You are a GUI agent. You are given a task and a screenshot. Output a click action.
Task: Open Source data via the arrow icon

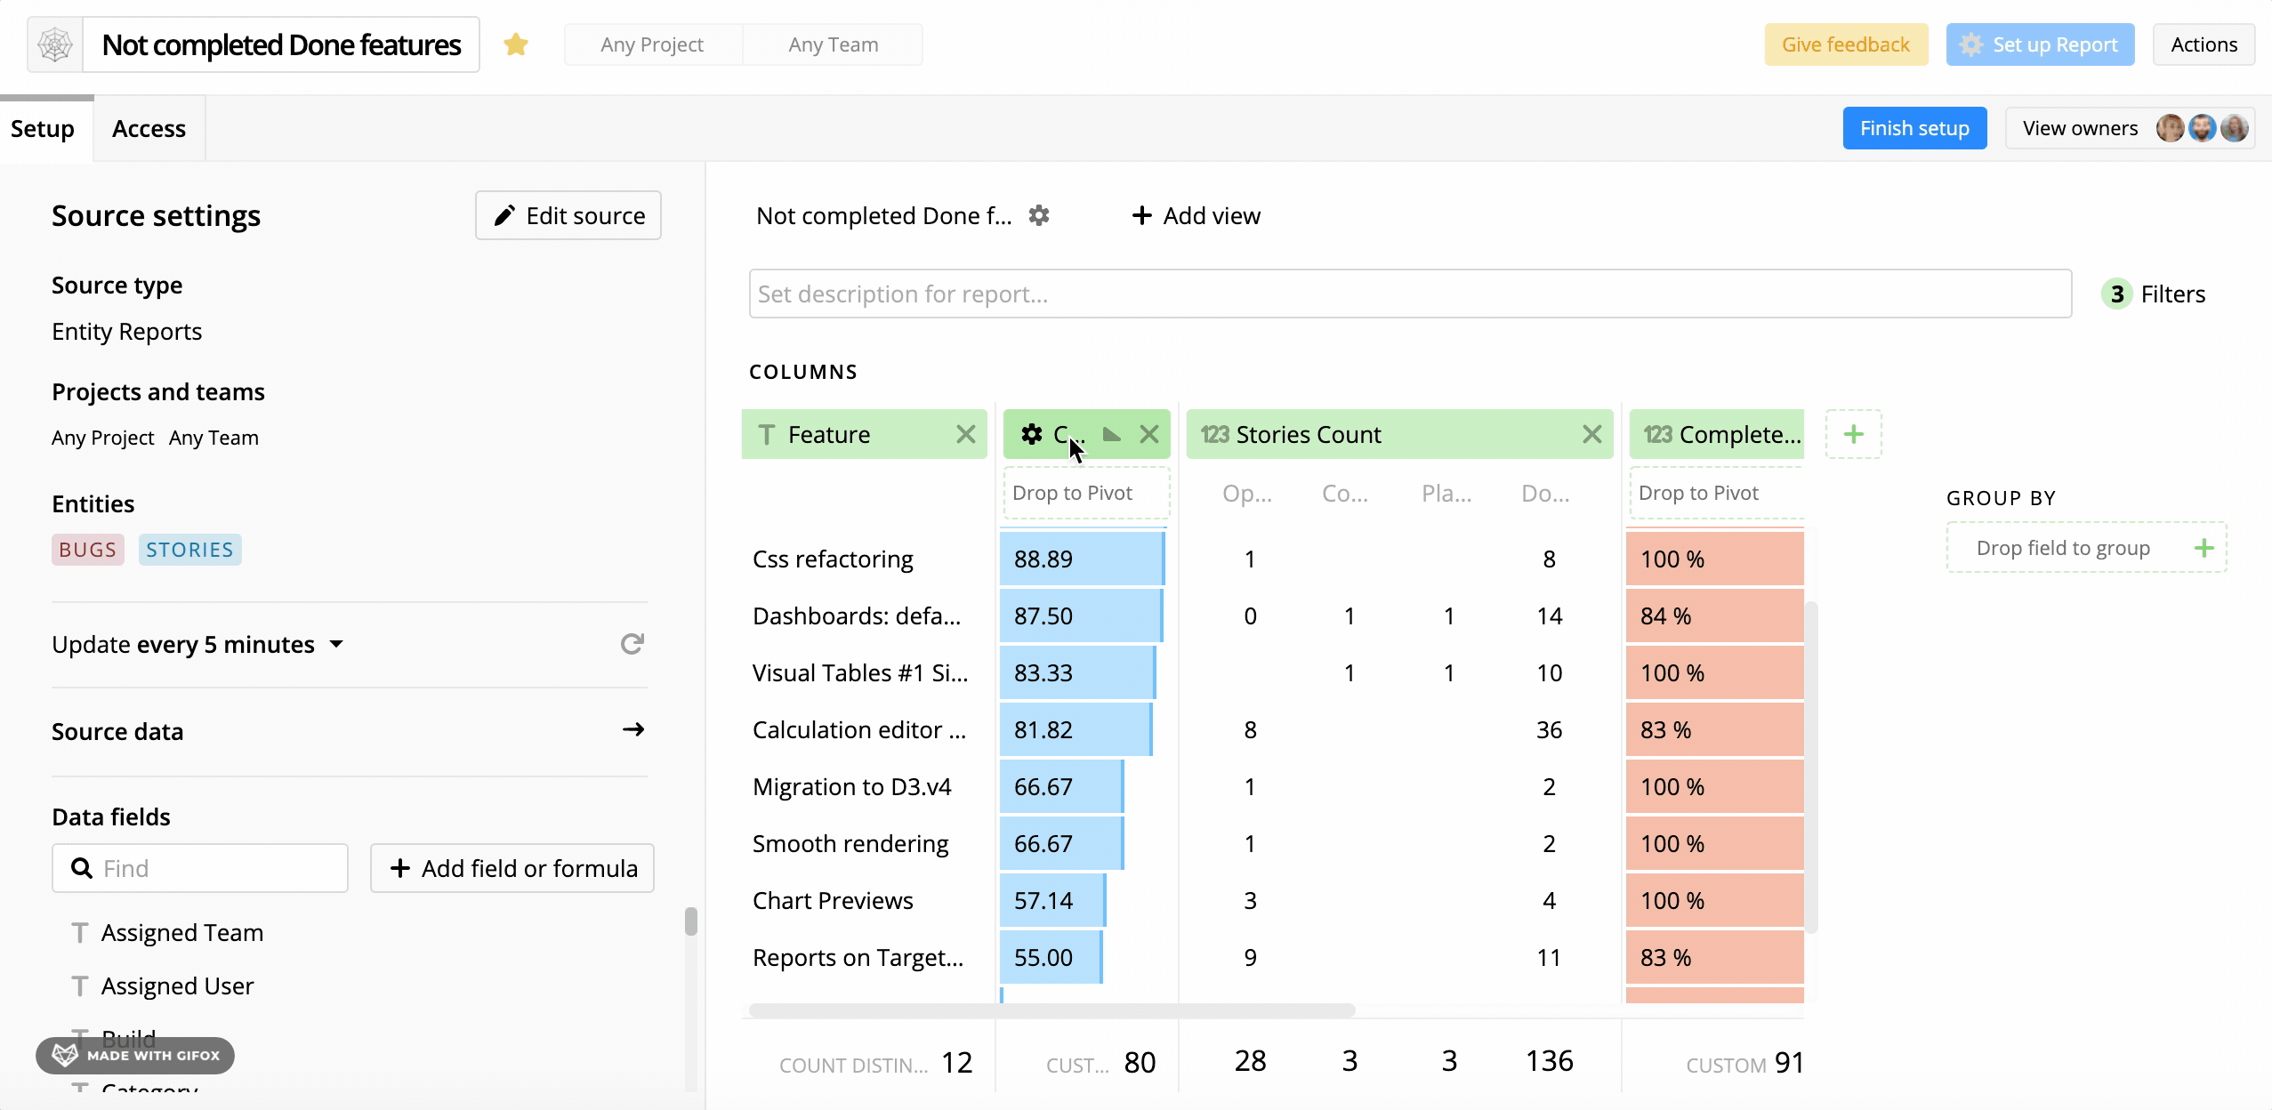(x=633, y=729)
